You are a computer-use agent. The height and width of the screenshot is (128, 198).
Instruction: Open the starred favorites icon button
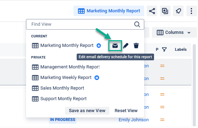165,11
